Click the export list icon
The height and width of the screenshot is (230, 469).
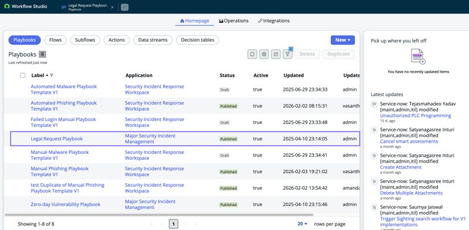point(276,54)
